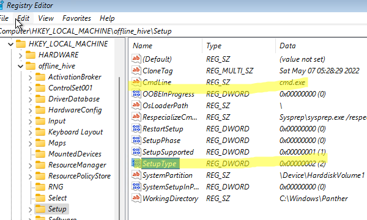The image size is (367, 220).
Task: Collapse the offline_hive key chevron
Action: 20,67
